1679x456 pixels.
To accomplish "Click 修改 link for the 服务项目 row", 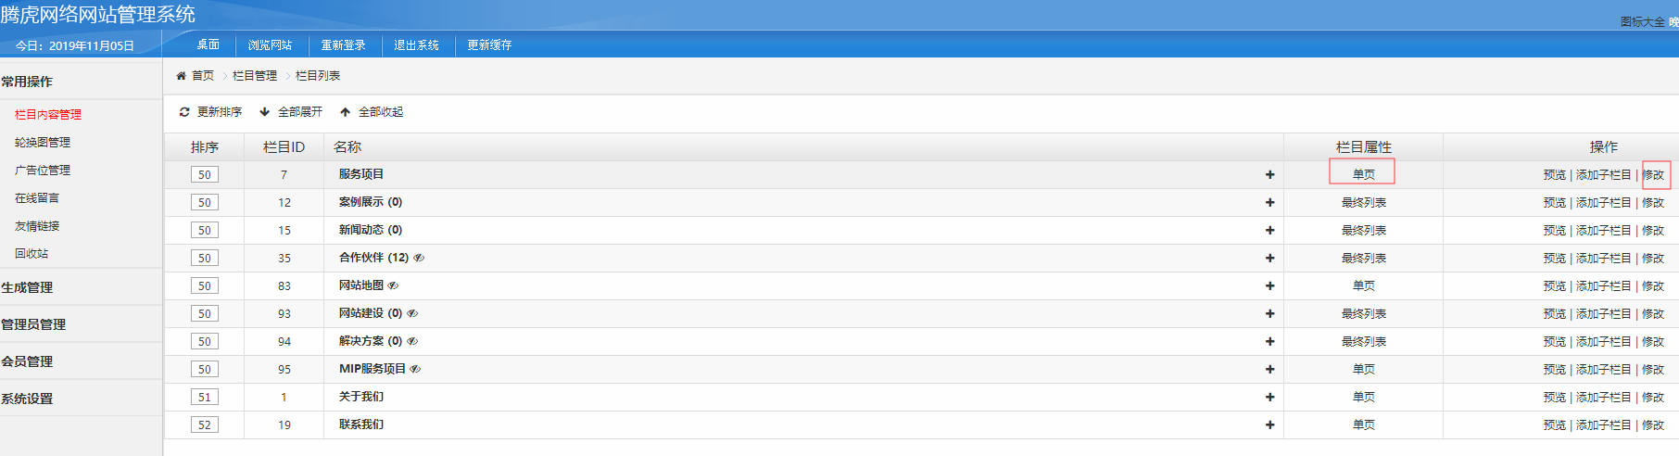I will (x=1653, y=175).
